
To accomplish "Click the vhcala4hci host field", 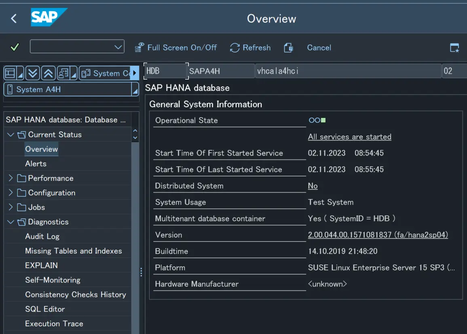I will tap(348, 71).
